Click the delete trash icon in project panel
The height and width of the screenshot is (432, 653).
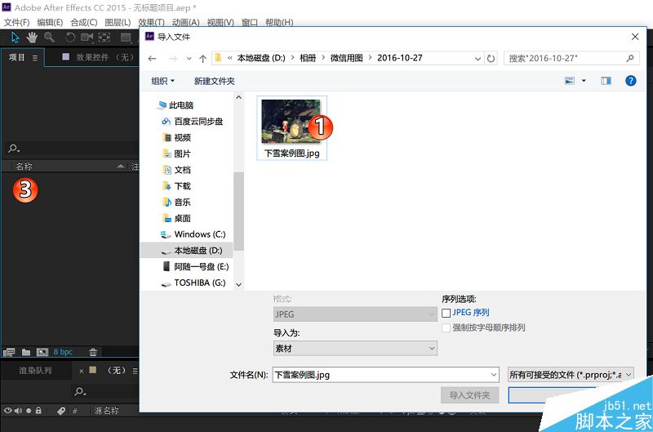tap(93, 352)
